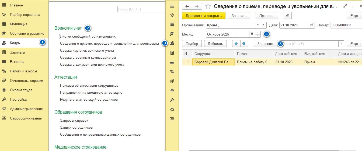Open Отчетность, справки in the left menu
Screen dimensions: 362x151
(24, 80)
